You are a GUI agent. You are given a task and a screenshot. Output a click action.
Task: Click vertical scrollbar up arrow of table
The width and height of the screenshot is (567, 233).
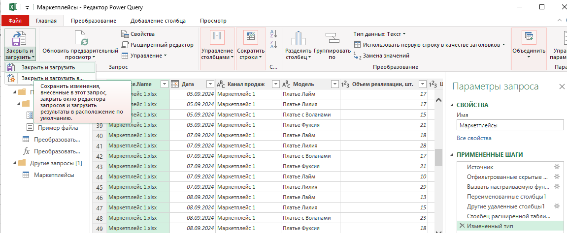point(438,100)
